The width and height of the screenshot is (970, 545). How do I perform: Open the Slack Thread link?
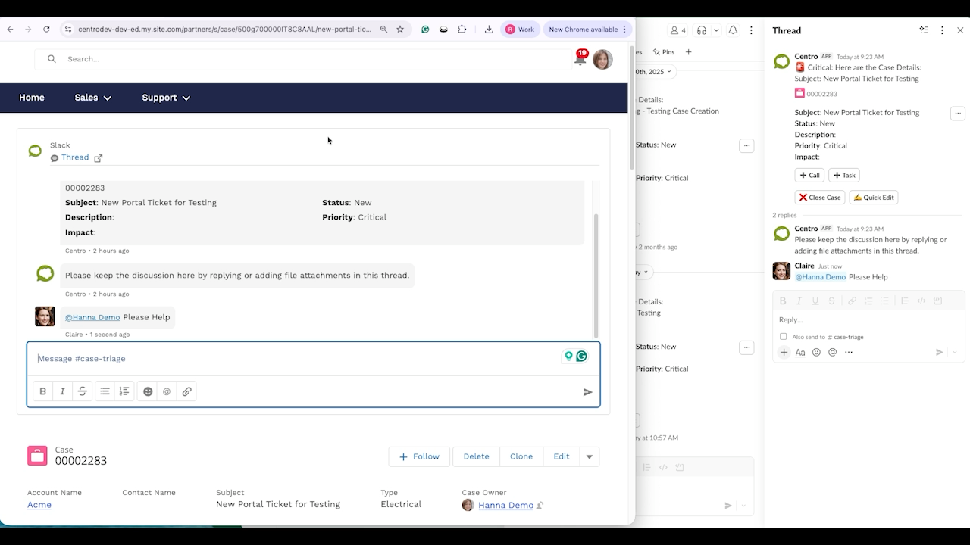75,157
